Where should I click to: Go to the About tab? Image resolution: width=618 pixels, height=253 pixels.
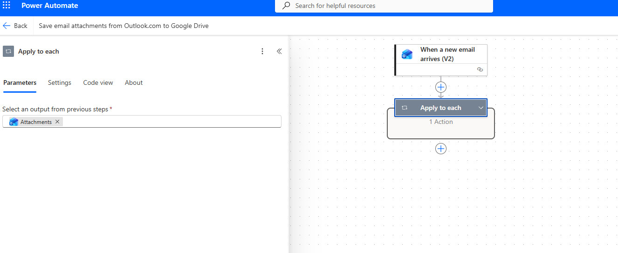pos(134,82)
